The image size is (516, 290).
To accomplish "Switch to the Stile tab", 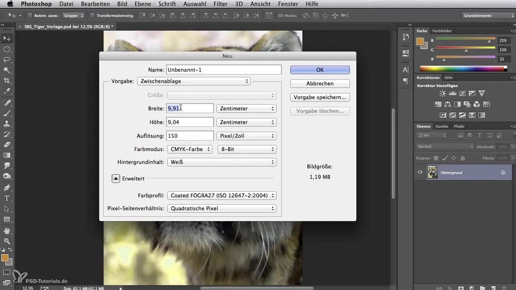I will coord(448,77).
